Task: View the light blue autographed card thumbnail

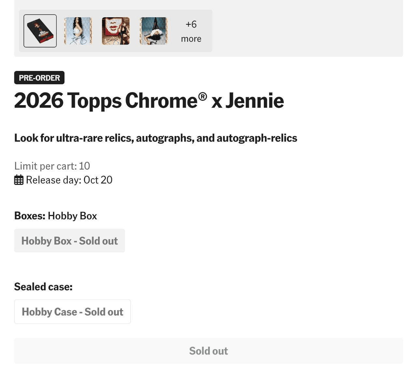Action: click(78, 31)
